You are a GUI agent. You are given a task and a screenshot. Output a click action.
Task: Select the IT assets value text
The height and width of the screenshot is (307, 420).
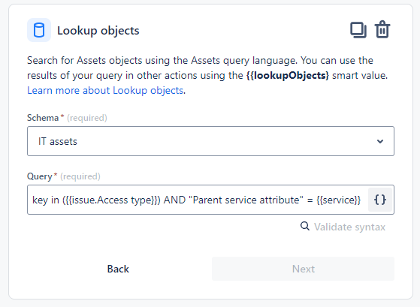(58, 141)
